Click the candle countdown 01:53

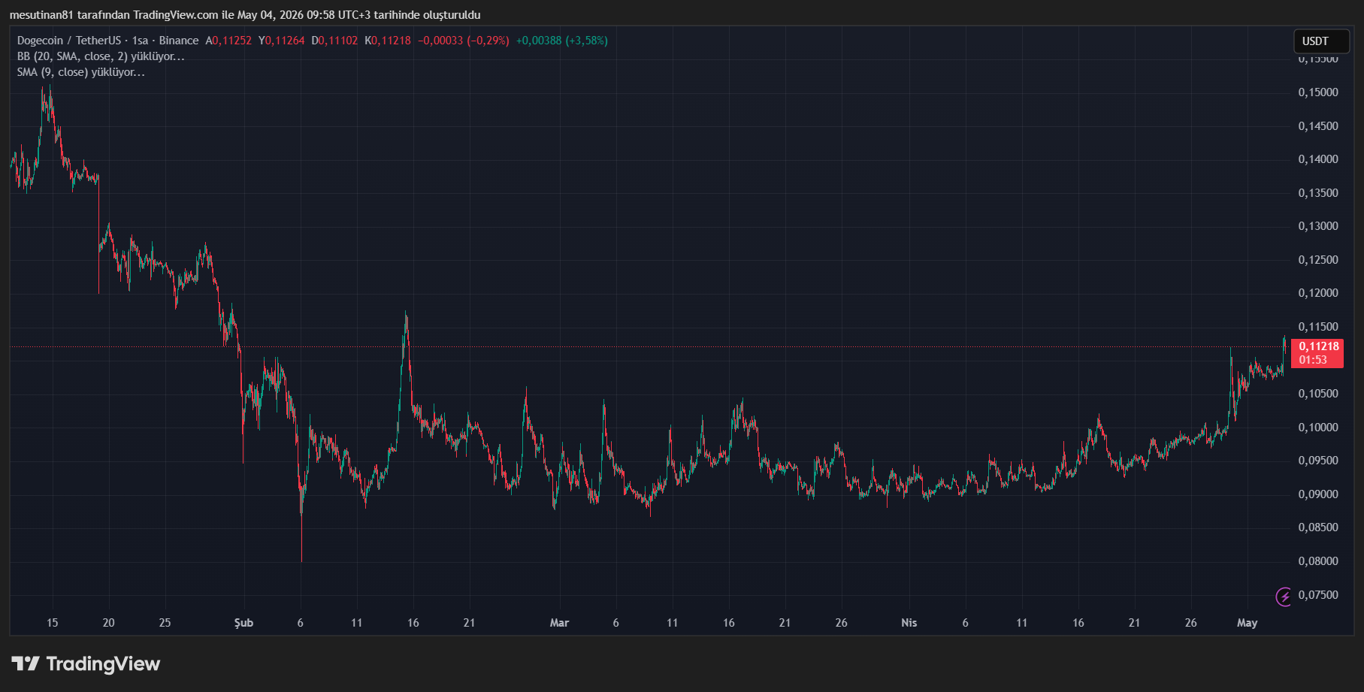[1313, 360]
